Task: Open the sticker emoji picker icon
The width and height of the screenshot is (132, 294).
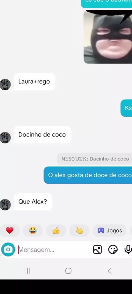Action: click(113, 250)
